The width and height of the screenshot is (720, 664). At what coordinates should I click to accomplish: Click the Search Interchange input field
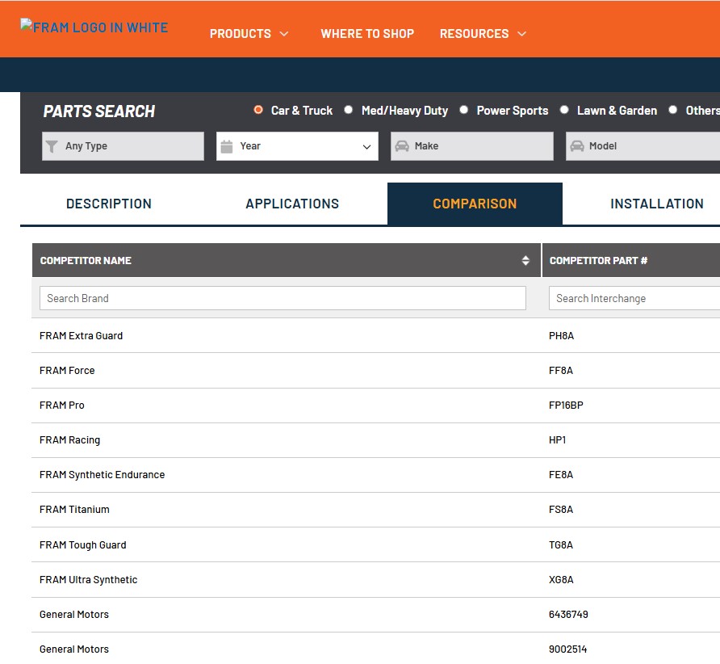pos(634,298)
